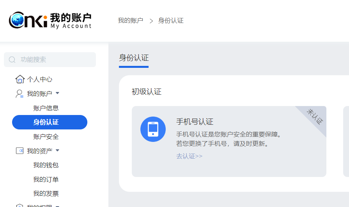Collapse the 我的账户 section via its arrow
The height and width of the screenshot is (207, 349).
[58, 94]
